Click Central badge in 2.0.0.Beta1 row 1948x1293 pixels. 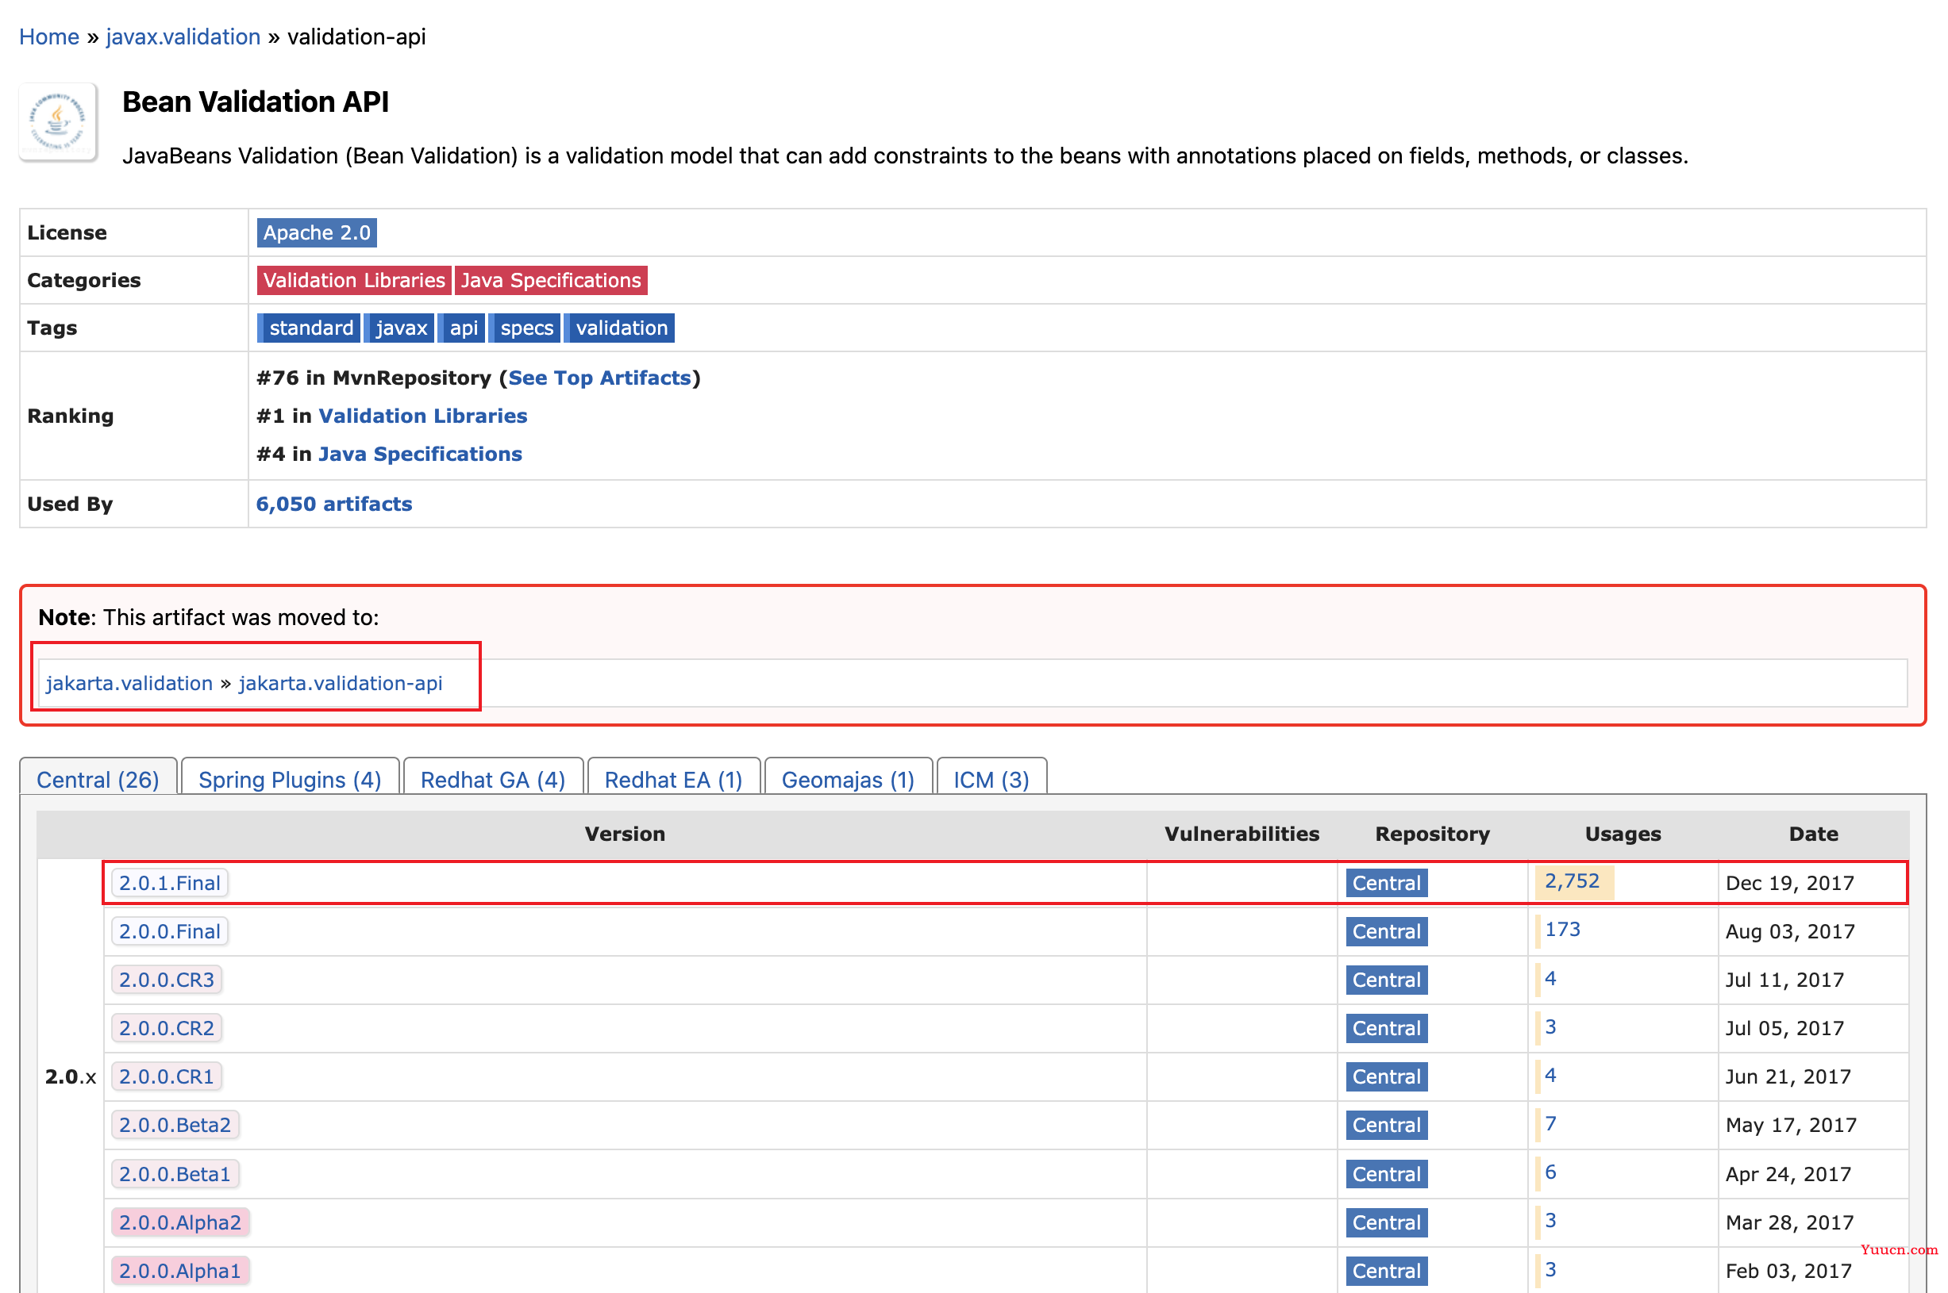pyautogui.click(x=1386, y=1174)
